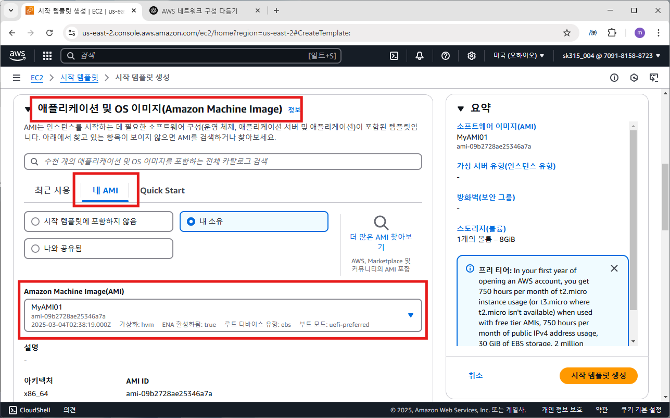Open the settings gear in AWS header
Image resolution: width=670 pixels, height=418 pixels.
tap(472, 56)
